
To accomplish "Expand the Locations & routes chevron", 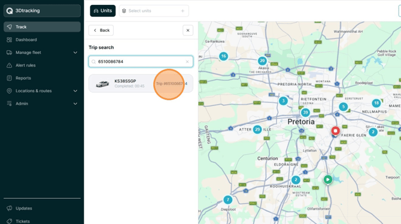I will [x=75, y=91].
